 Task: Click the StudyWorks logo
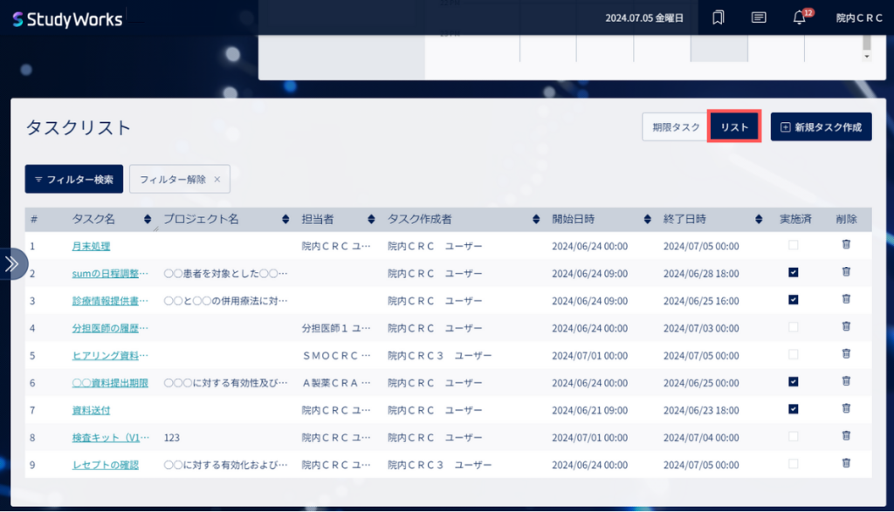coord(67,19)
